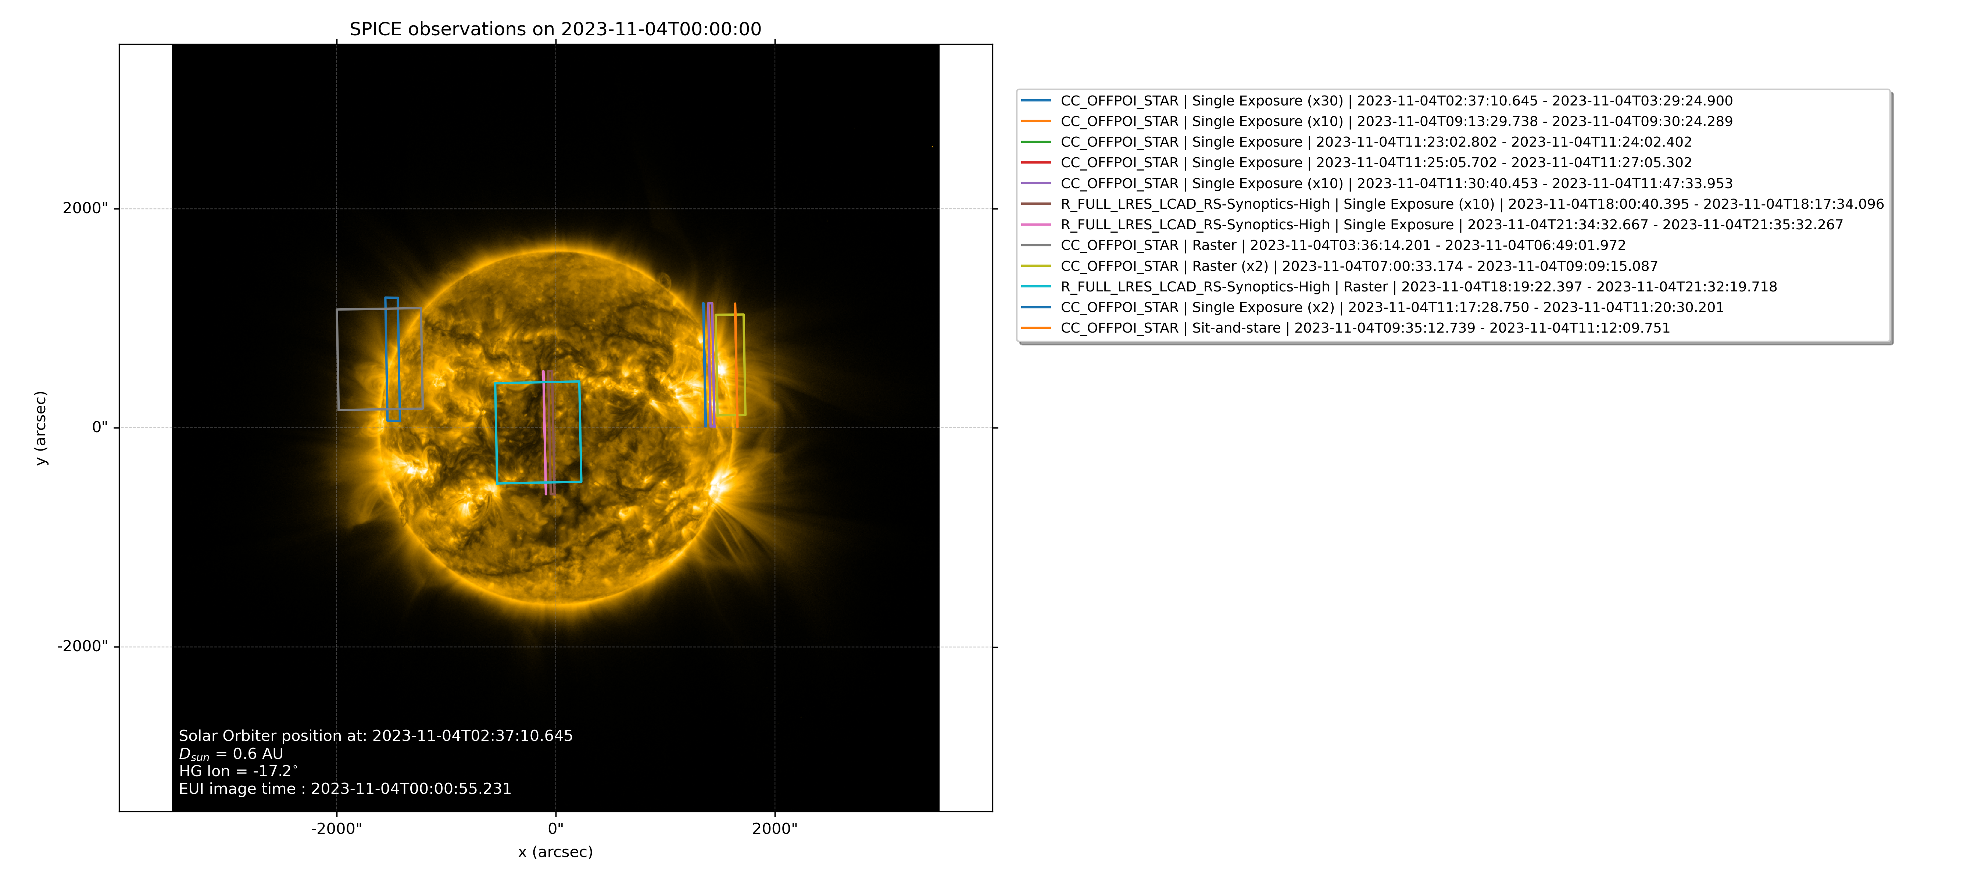This screenshot has width=1985, height=882.
Task: Click the yellow-green legend swatch for Raster (x2)
Action: click(1036, 266)
